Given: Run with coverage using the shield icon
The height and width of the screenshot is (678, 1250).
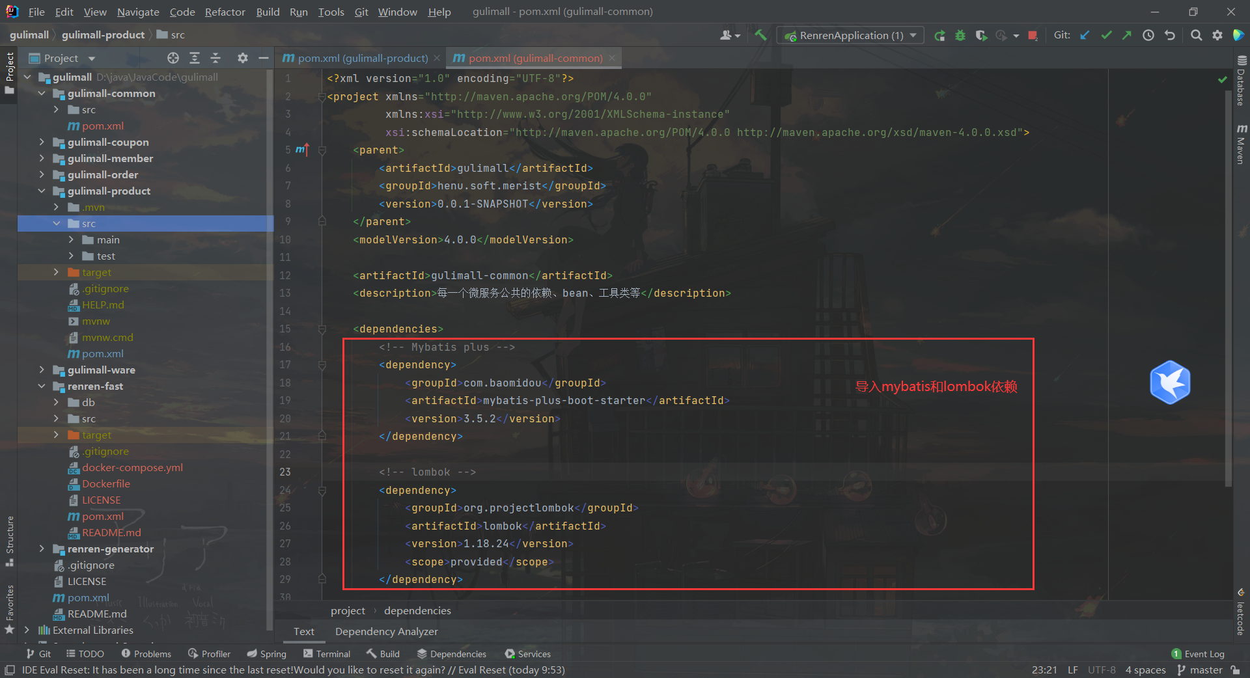Looking at the screenshot, I should click(x=981, y=36).
